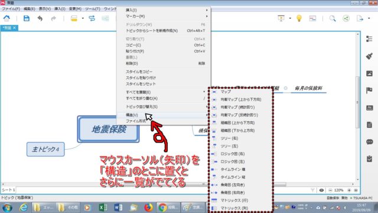
Task: Open the comments speech bubble icon in the sidebar
Action: coord(369,142)
